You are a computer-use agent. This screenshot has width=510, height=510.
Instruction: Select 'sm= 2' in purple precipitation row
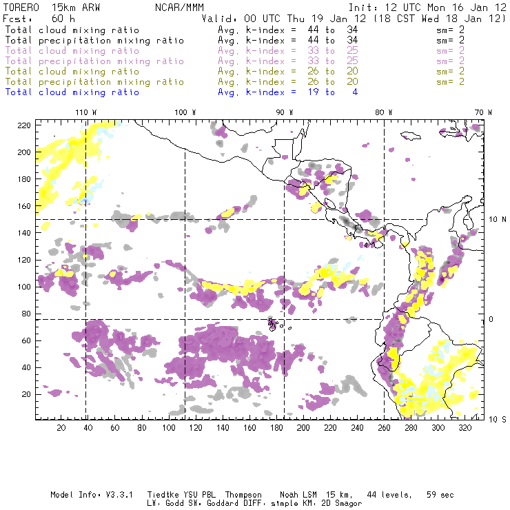pos(450,61)
